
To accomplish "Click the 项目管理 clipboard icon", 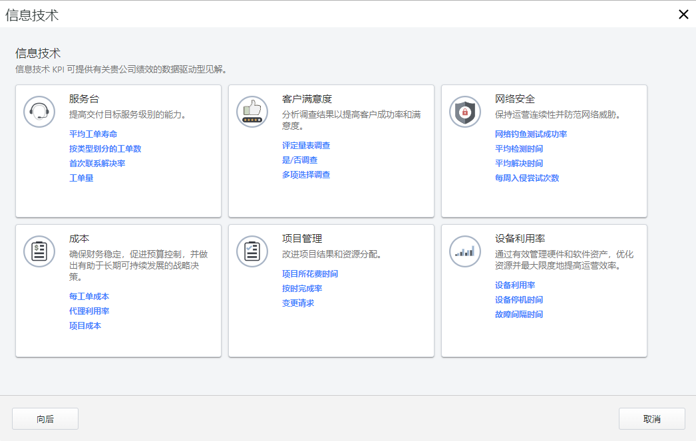I will point(252,251).
